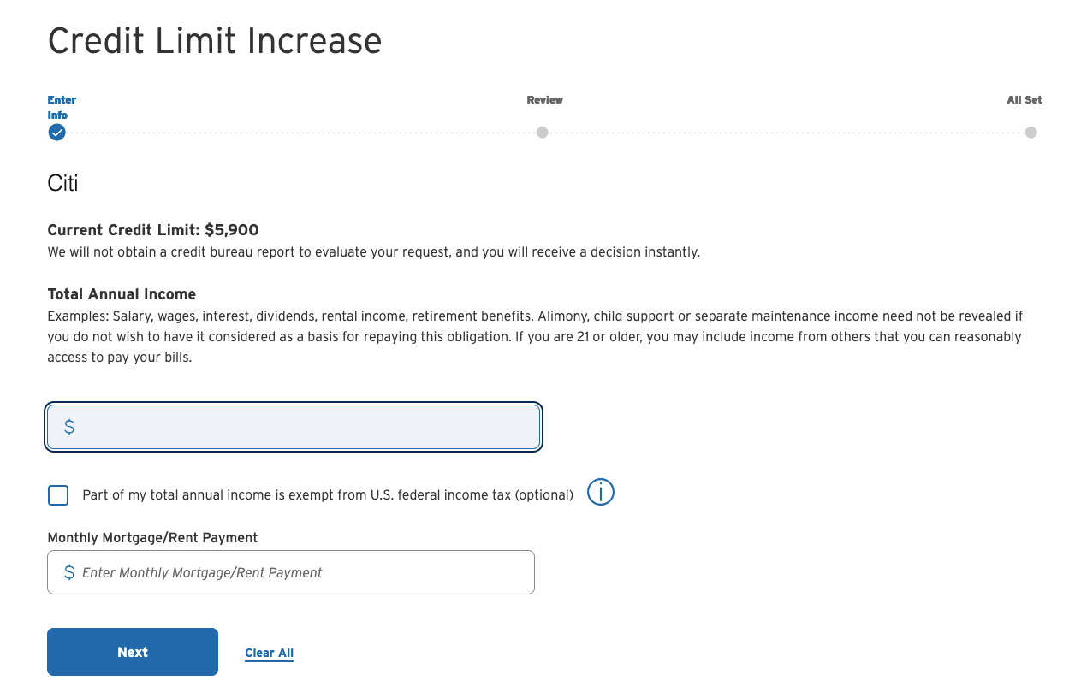Click the Citi card name heading
Screen dimensions: 1069x698
click(x=63, y=183)
